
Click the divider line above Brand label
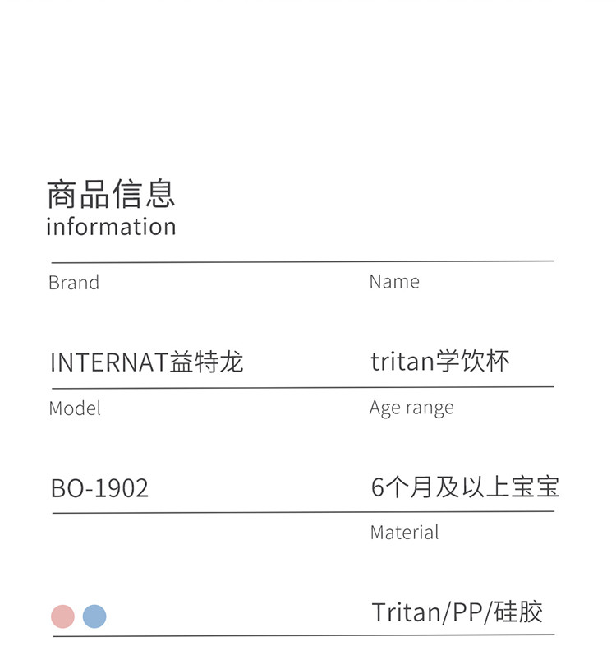[x=301, y=261]
